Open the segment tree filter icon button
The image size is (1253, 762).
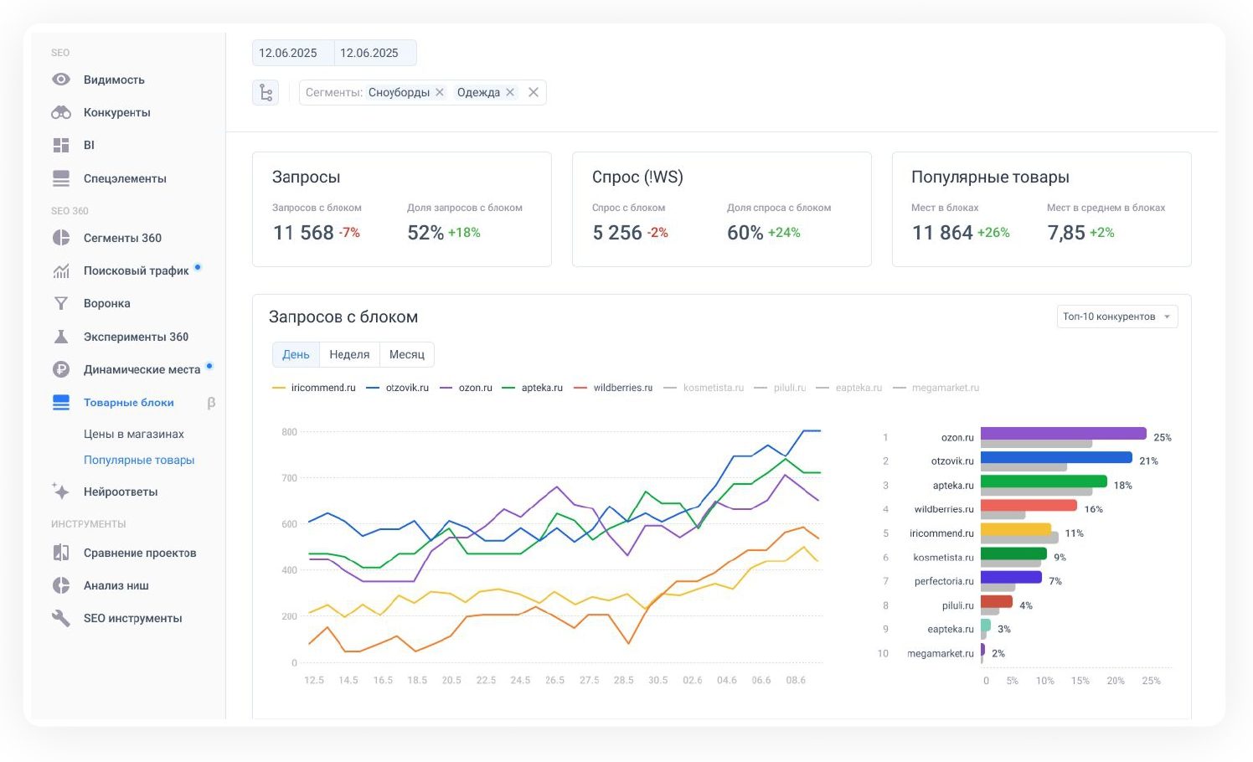tap(266, 92)
